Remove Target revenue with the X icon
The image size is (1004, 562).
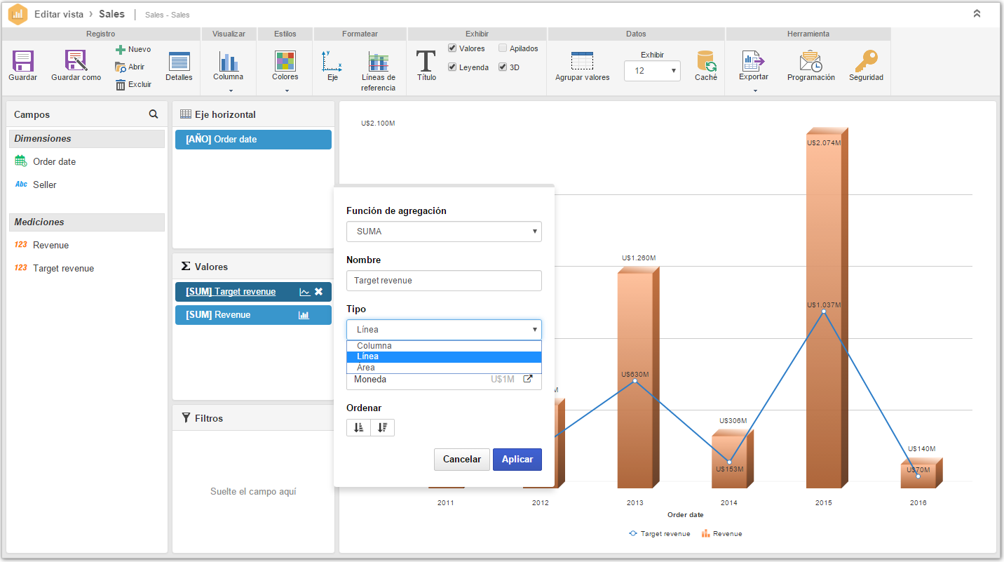point(318,292)
